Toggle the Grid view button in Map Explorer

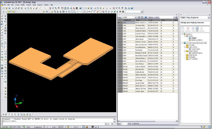coord(197,29)
